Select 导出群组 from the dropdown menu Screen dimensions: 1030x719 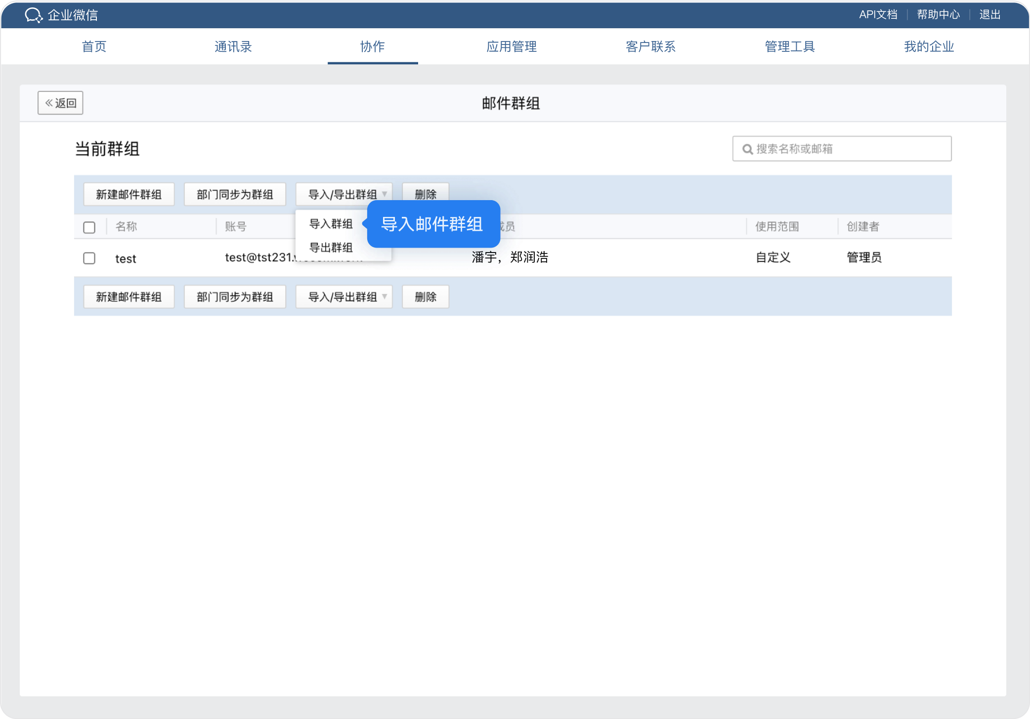(x=331, y=247)
